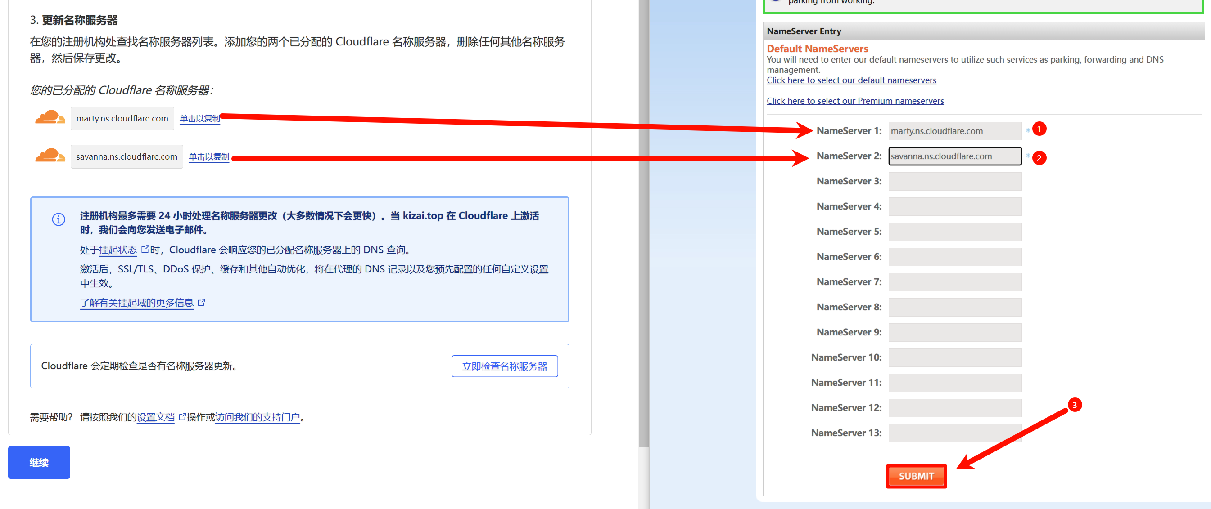1211x509 pixels.
Task: Click the 3. 更新名称服务器 heading
Action: 74,20
